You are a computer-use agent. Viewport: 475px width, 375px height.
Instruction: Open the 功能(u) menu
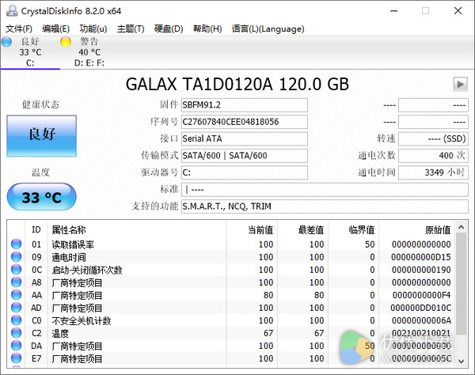tap(93, 28)
